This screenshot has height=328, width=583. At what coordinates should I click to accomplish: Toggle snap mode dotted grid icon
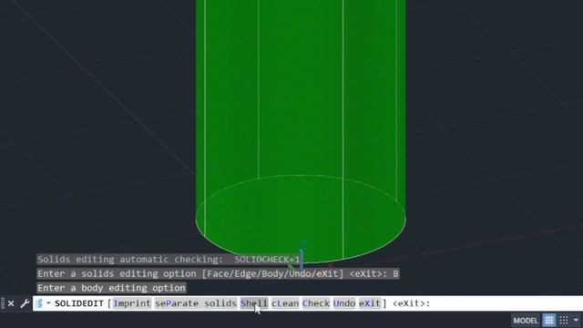pos(564,320)
